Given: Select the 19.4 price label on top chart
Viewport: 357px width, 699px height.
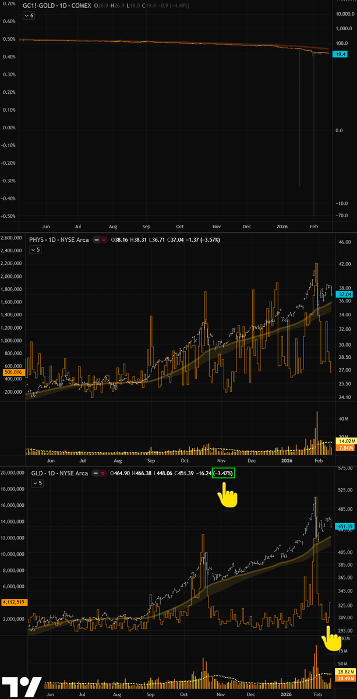Looking at the screenshot, I should tap(340, 54).
